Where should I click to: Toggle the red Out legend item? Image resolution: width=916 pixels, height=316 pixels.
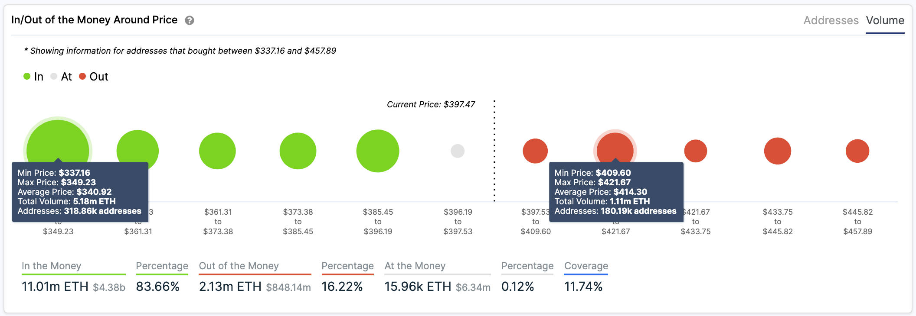(x=94, y=77)
